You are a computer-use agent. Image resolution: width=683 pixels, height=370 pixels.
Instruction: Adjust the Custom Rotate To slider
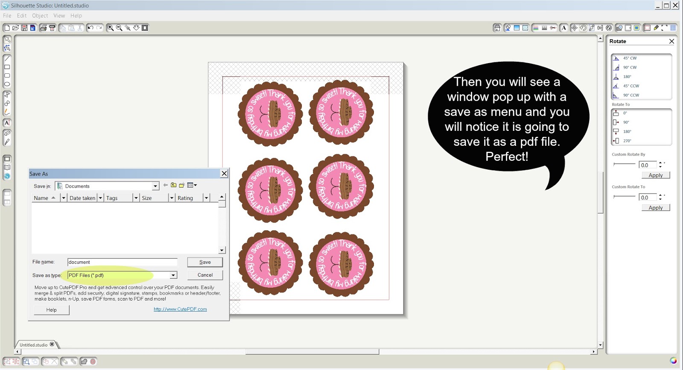(x=624, y=197)
